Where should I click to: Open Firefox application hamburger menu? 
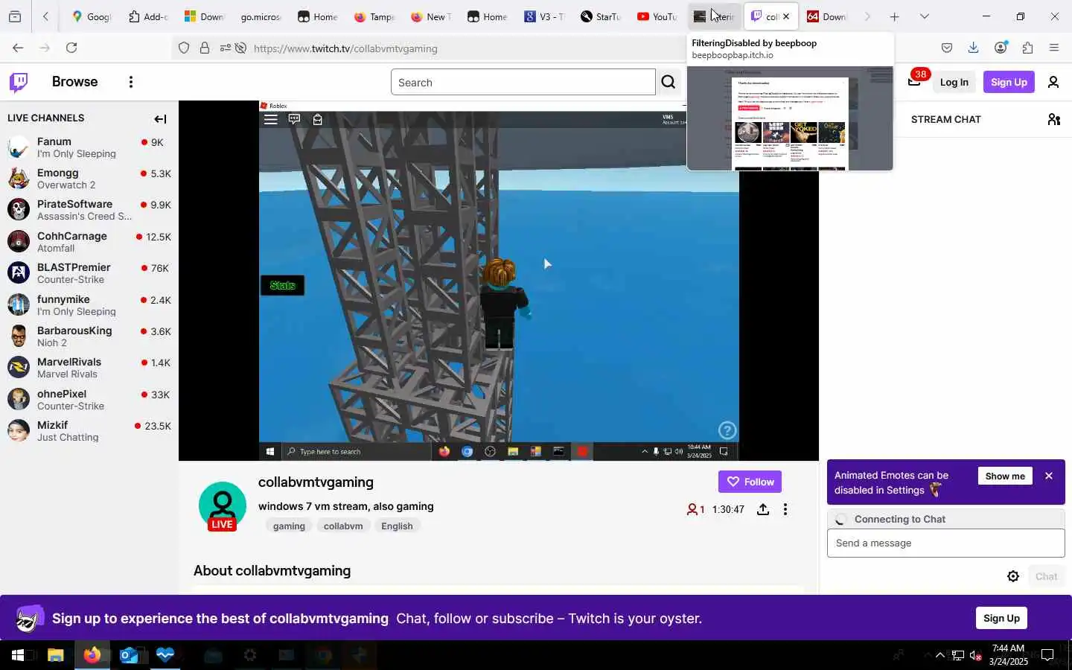pos(1054,48)
